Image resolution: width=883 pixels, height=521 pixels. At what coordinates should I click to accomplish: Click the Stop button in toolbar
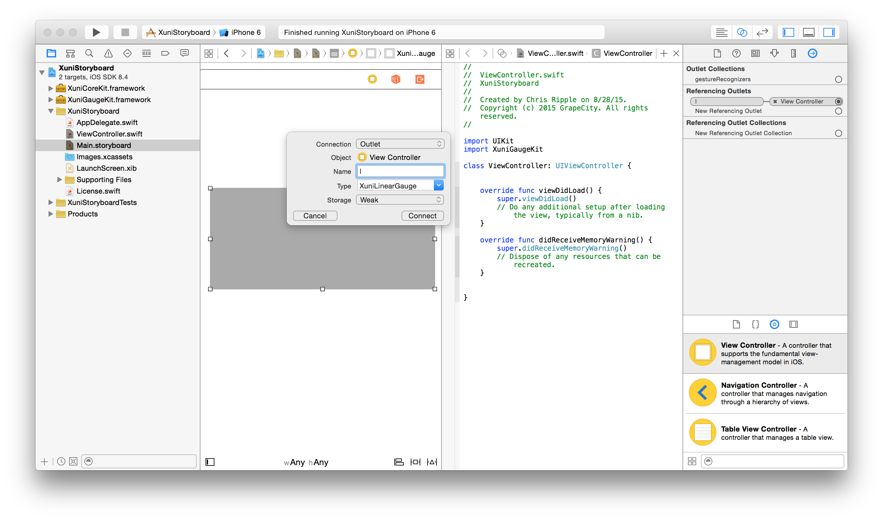(125, 32)
